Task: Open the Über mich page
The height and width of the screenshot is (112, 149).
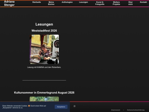Action: [131, 3]
